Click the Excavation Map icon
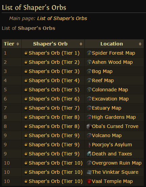 (x=89, y=99)
